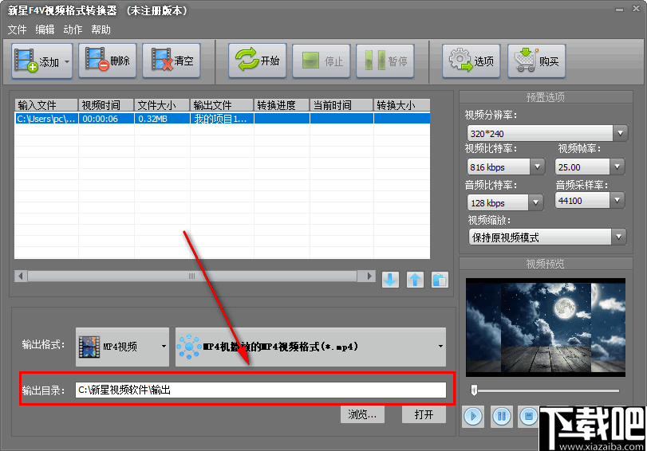Start conversion with the 开始 button
647x451 pixels.
(x=257, y=61)
